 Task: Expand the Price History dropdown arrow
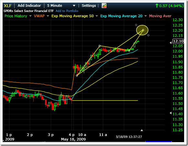[30, 16]
